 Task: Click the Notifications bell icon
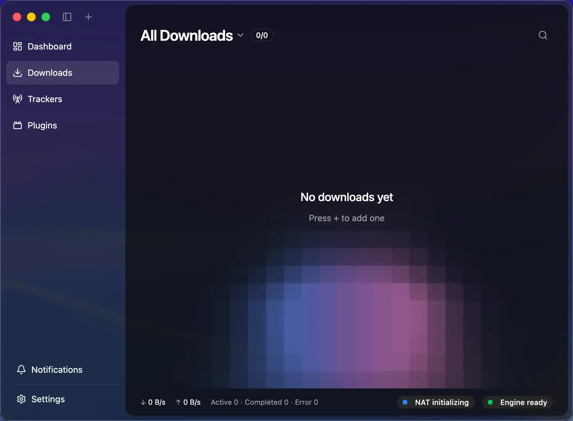[21, 370]
